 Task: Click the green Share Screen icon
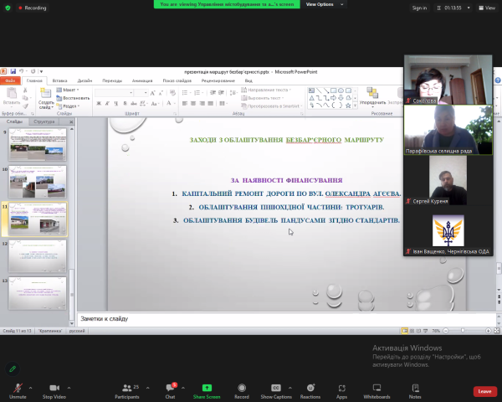pos(207,389)
